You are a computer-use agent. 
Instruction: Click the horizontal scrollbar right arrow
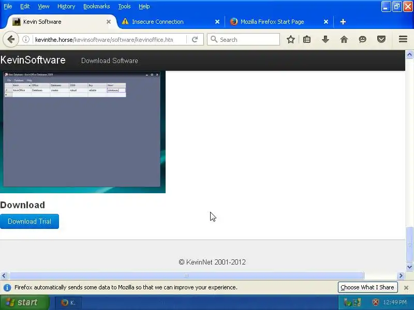(401, 276)
